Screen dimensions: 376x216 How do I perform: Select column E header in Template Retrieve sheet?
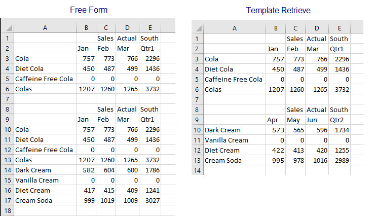340,28
